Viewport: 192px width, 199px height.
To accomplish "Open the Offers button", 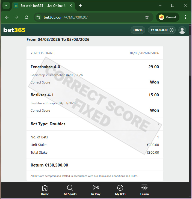I will (x=138, y=30).
